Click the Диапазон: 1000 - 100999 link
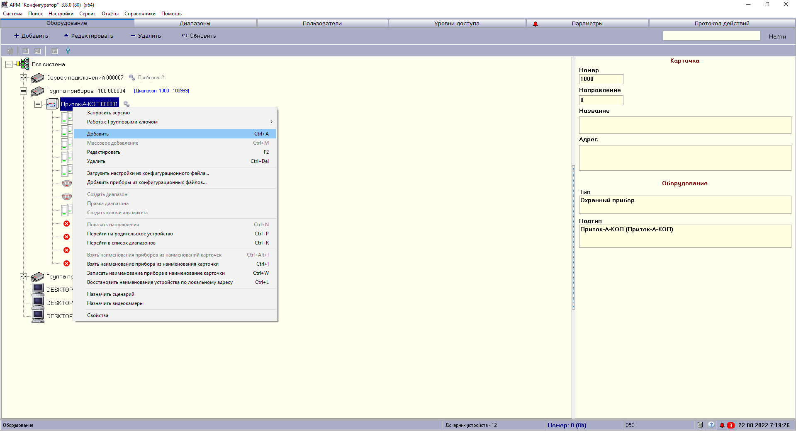The image size is (796, 431). tap(161, 91)
